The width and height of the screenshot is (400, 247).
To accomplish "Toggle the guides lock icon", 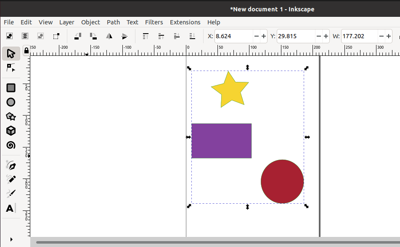I will tap(26, 50).
